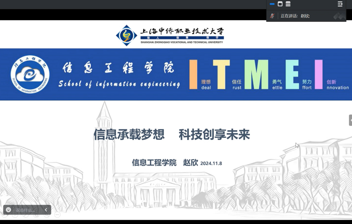
Task: Click the meeting watermark logo in the speaker bar
Action: point(339,16)
